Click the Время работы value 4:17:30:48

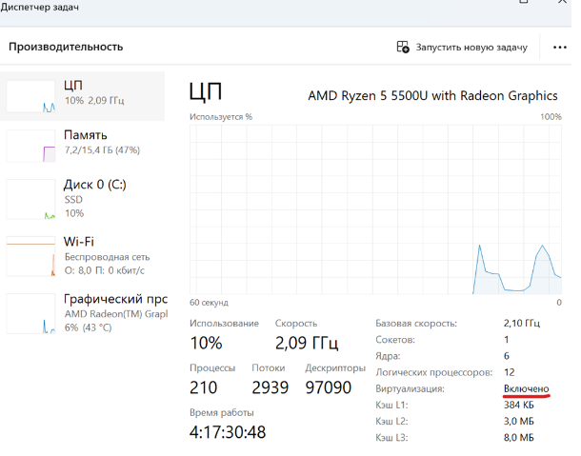pos(228,432)
